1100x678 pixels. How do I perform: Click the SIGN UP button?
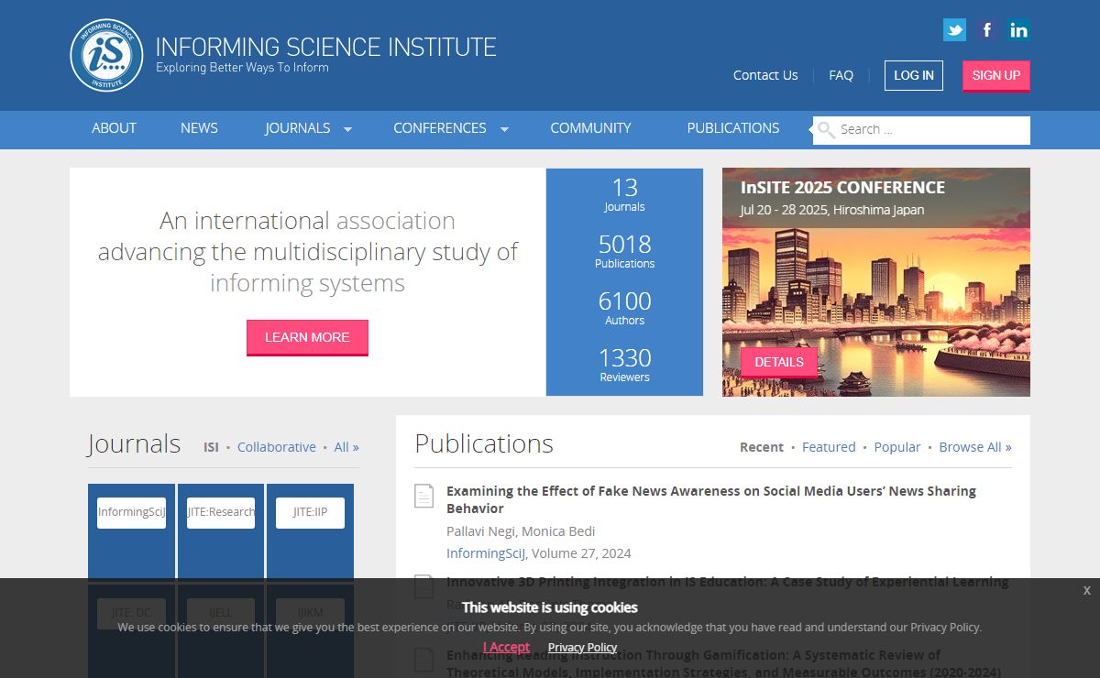(x=996, y=76)
